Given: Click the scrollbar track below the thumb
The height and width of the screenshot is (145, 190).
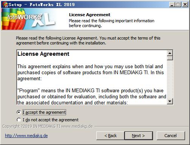Looking at the screenshot, I should pos(170,79).
